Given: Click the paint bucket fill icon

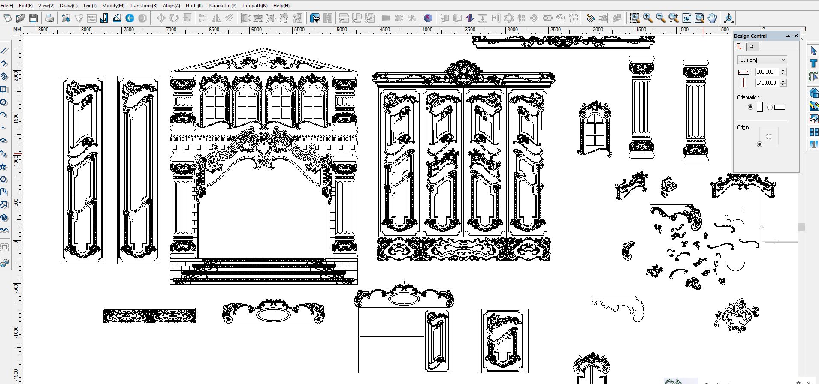Looking at the screenshot, I should coord(591,18).
